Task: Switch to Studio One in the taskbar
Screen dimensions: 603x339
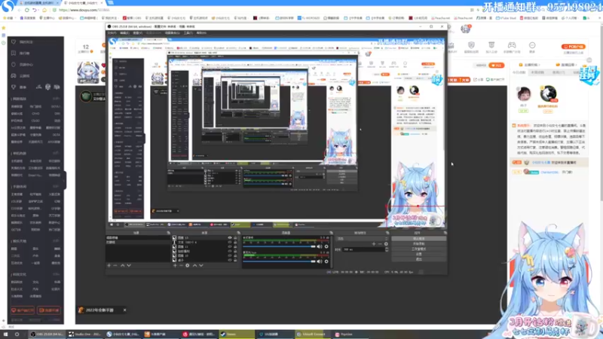Action: [85, 334]
